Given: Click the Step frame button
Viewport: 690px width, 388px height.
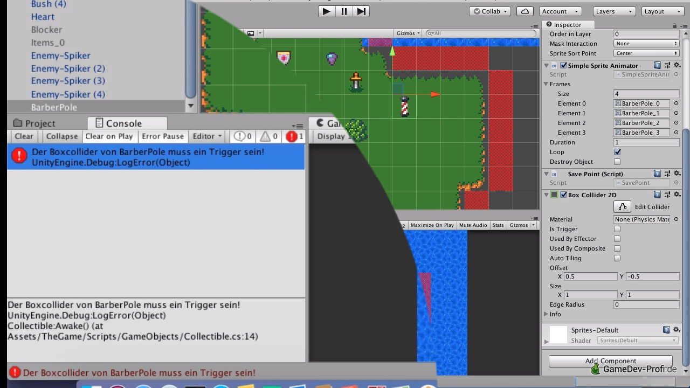Looking at the screenshot, I should pyautogui.click(x=361, y=11).
